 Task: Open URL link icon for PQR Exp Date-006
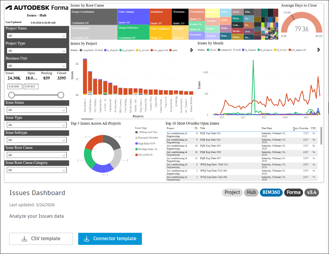tap(314, 152)
